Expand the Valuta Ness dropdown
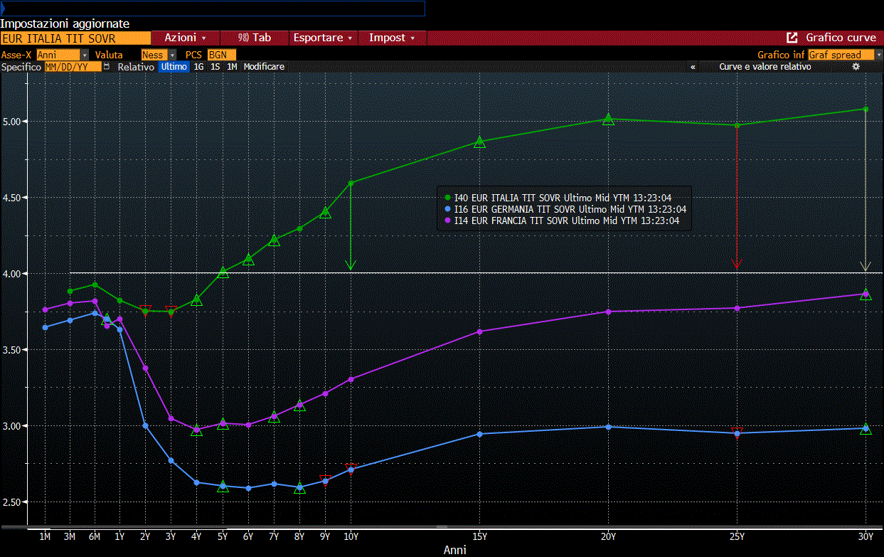The height and width of the screenshot is (557, 884). click(172, 55)
